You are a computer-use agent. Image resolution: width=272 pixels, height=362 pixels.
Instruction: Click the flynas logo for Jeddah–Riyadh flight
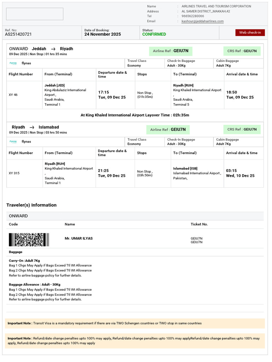coord(13,63)
